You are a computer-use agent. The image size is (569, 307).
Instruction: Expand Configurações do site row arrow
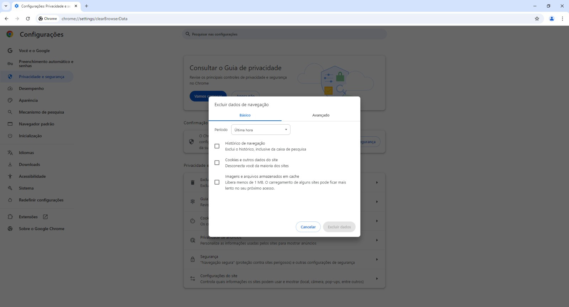coord(377,279)
